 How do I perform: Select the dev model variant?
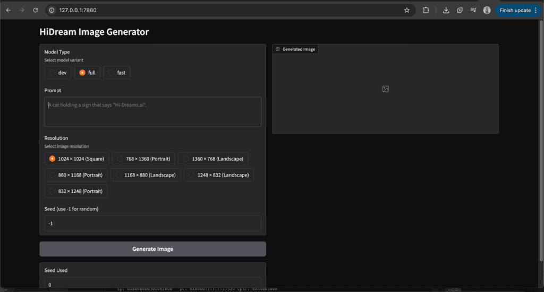[x=58, y=73]
